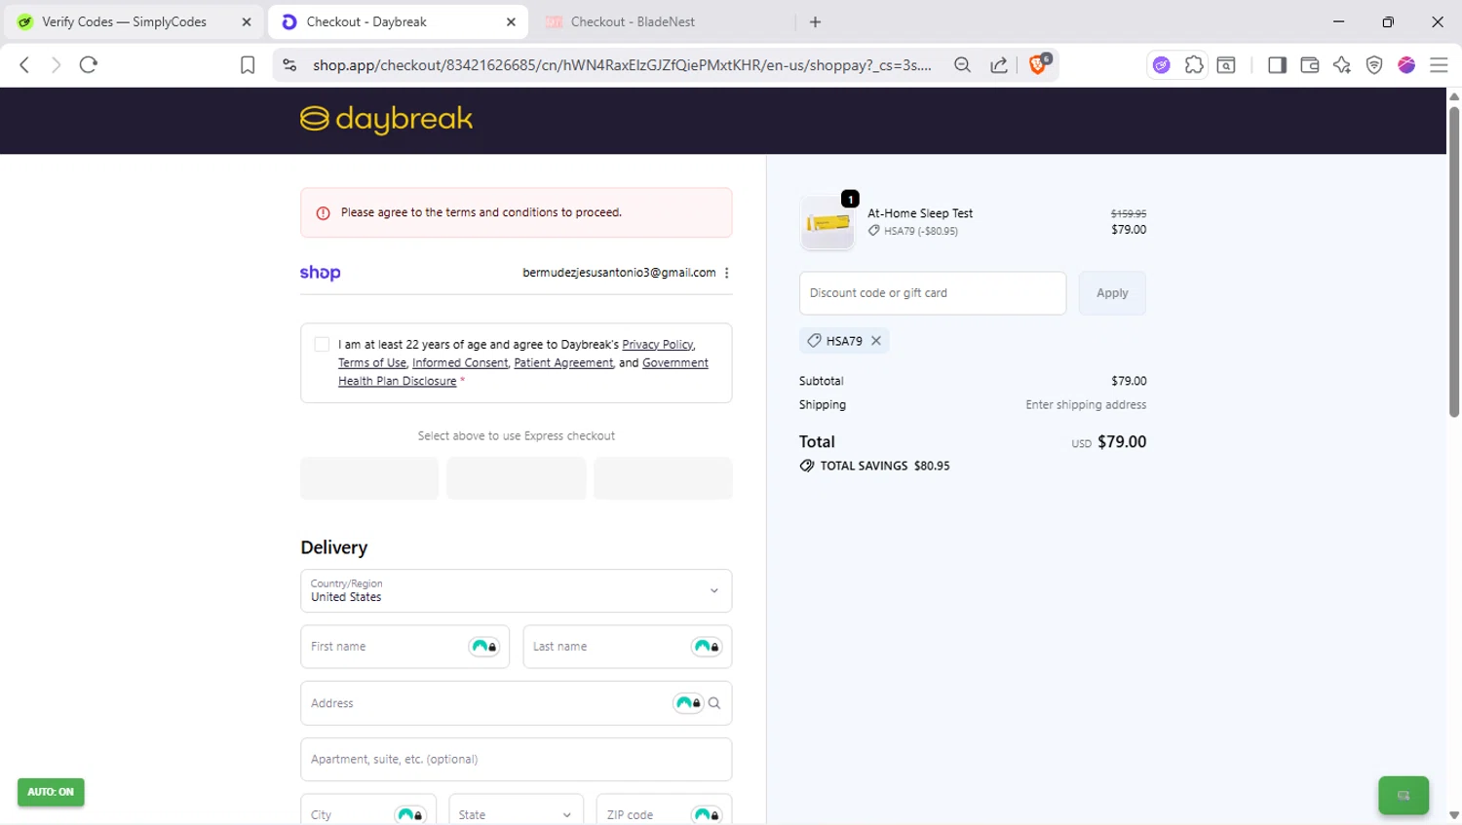Open the Extensions puzzle icon
The image size is (1462, 825).
(x=1194, y=65)
